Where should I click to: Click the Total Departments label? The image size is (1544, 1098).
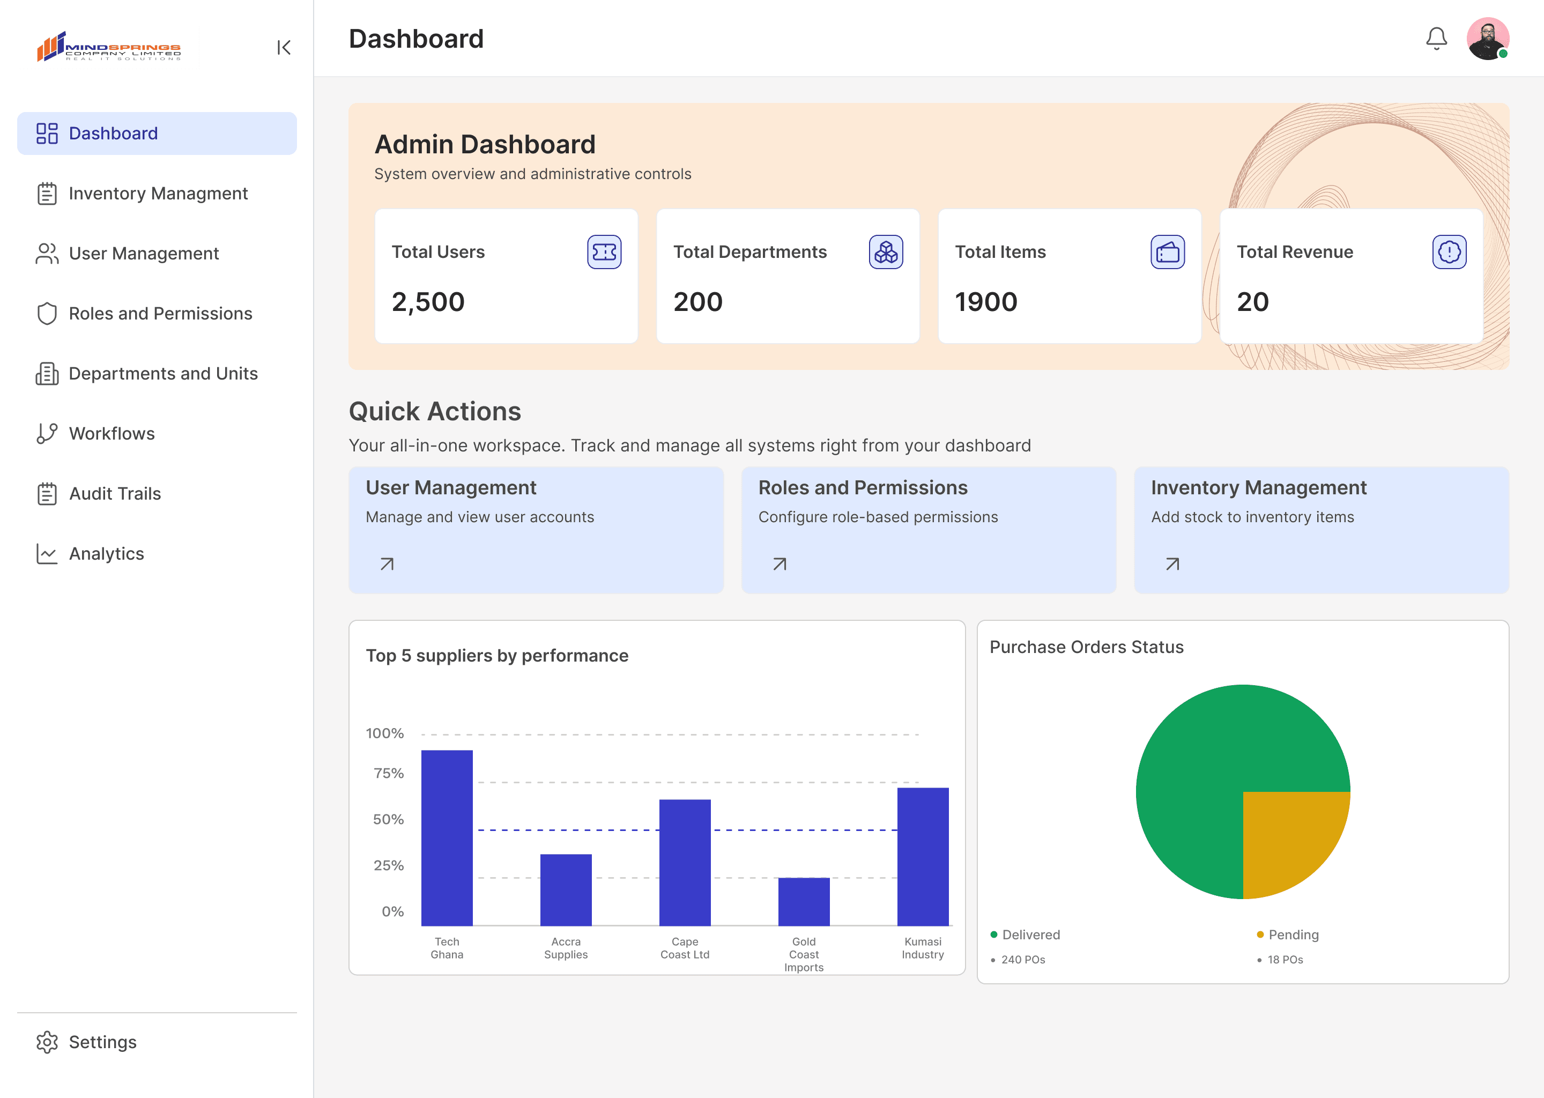(749, 252)
